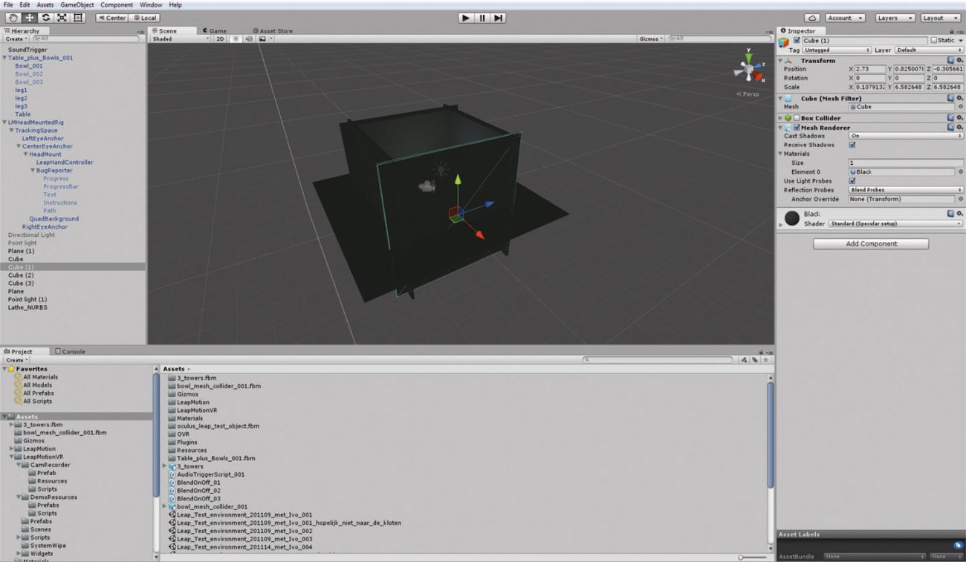The width and height of the screenshot is (966, 562).
Task: Open the Component menu
Action: tap(117, 4)
